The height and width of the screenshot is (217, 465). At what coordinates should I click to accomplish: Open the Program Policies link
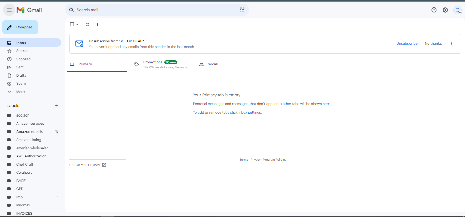[274, 160]
